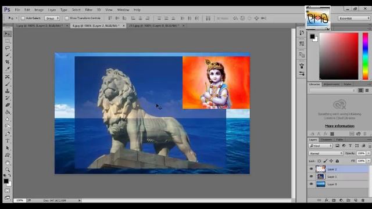Open Libraries selection dropdown
The height and width of the screenshot is (209, 372).
tap(332, 91)
